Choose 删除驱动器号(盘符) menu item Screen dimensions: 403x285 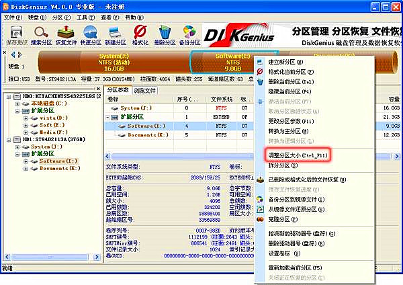314,243
